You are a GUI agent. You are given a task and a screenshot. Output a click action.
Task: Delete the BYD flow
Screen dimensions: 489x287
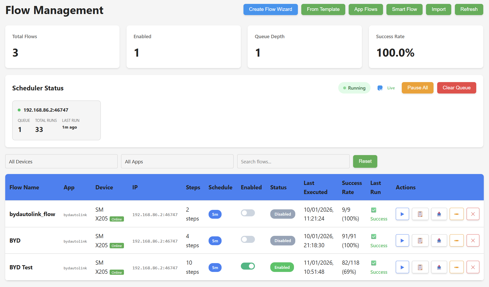(473, 240)
